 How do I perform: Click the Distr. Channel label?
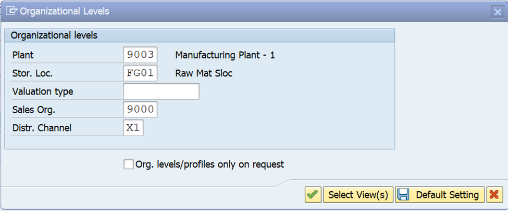(42, 128)
